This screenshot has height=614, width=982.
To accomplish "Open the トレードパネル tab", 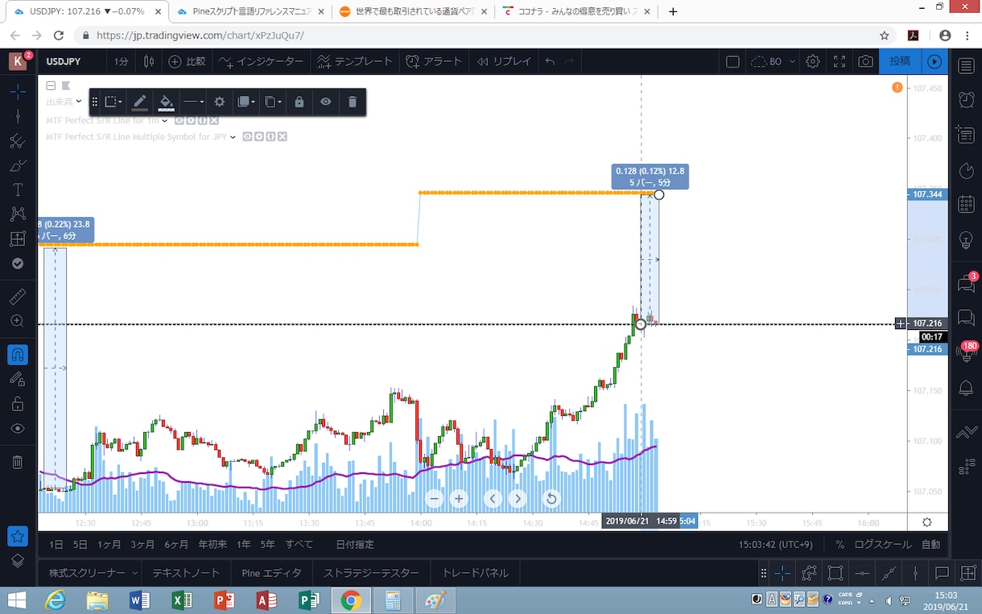I will point(475,574).
